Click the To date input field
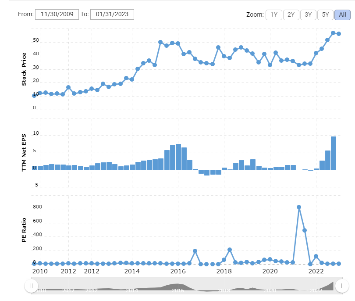Screen dimensions: 355x301 pos(112,14)
